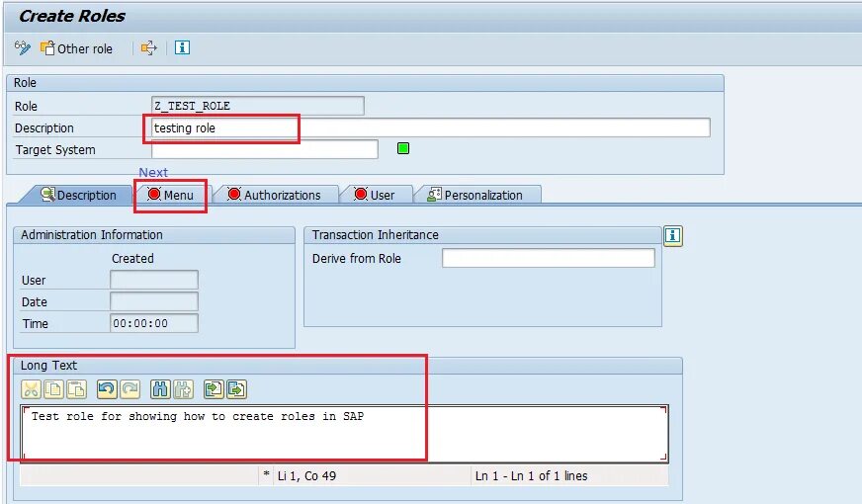The width and height of the screenshot is (862, 504).
Task: Click the Role name field Z_TEST_ROLE
Action: pyautogui.click(x=257, y=106)
